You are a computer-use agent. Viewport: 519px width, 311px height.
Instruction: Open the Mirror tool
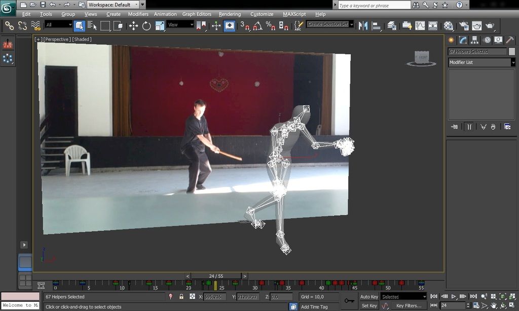363,25
